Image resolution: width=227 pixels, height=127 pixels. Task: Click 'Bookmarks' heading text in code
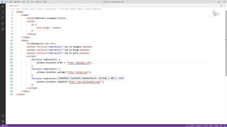click(37, 43)
